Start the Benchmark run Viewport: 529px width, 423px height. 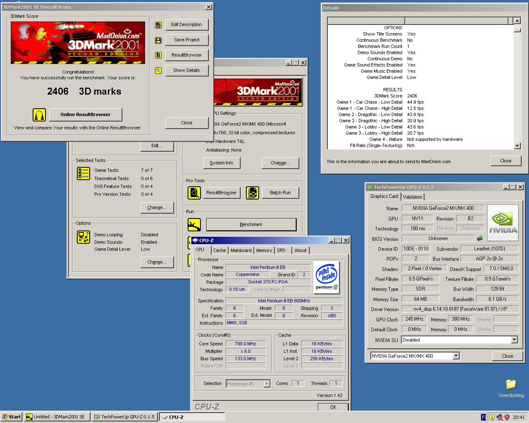click(x=251, y=225)
